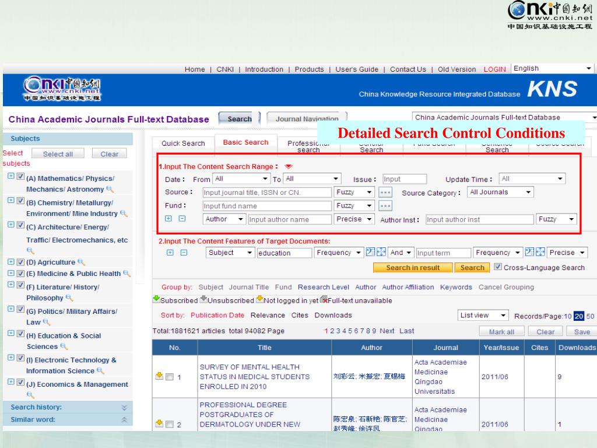Go to Next results page
Viewport: 597px width, 448px height.
click(387, 331)
